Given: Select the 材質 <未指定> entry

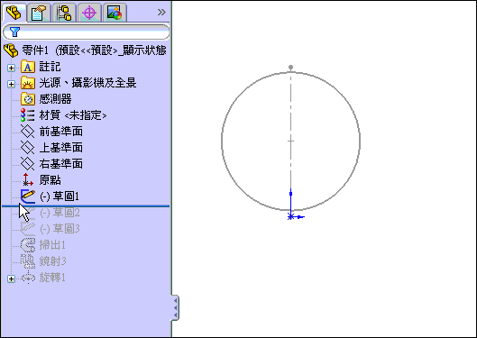Looking at the screenshot, I should (x=73, y=115).
